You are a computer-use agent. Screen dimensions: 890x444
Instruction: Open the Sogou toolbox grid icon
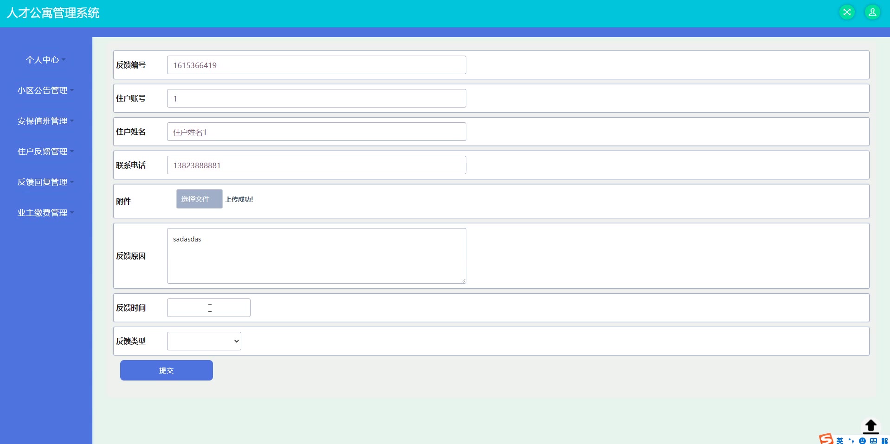pos(884,441)
